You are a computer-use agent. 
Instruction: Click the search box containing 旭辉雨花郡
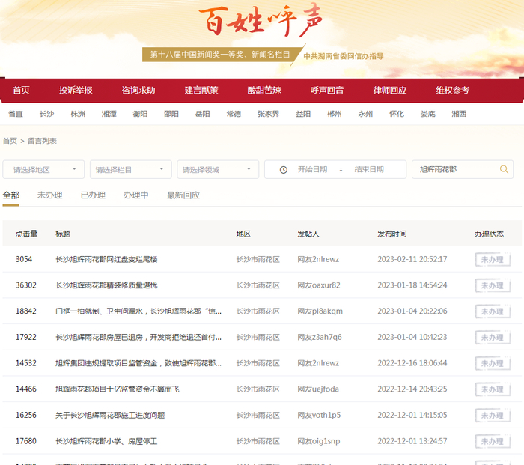point(463,169)
